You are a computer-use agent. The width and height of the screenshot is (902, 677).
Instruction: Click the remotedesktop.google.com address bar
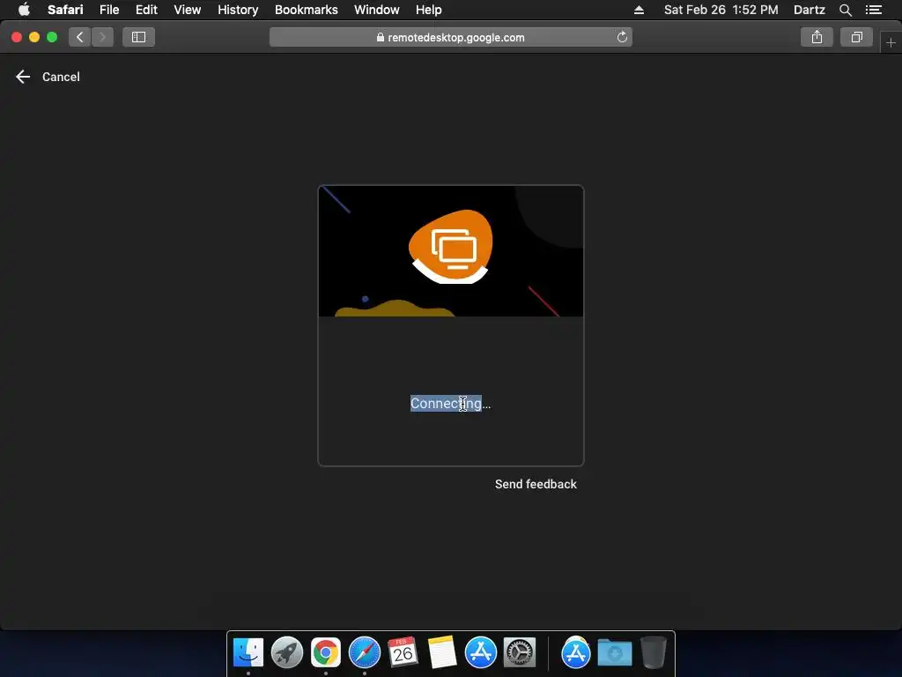(x=450, y=37)
